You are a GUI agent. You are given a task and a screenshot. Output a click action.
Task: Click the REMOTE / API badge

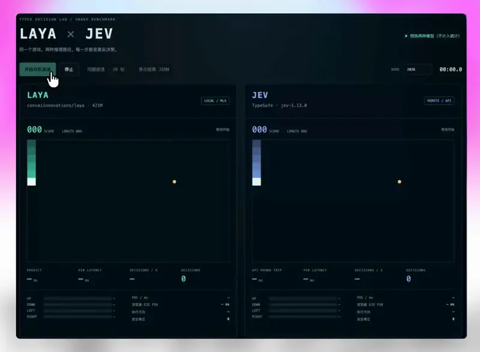pos(439,101)
